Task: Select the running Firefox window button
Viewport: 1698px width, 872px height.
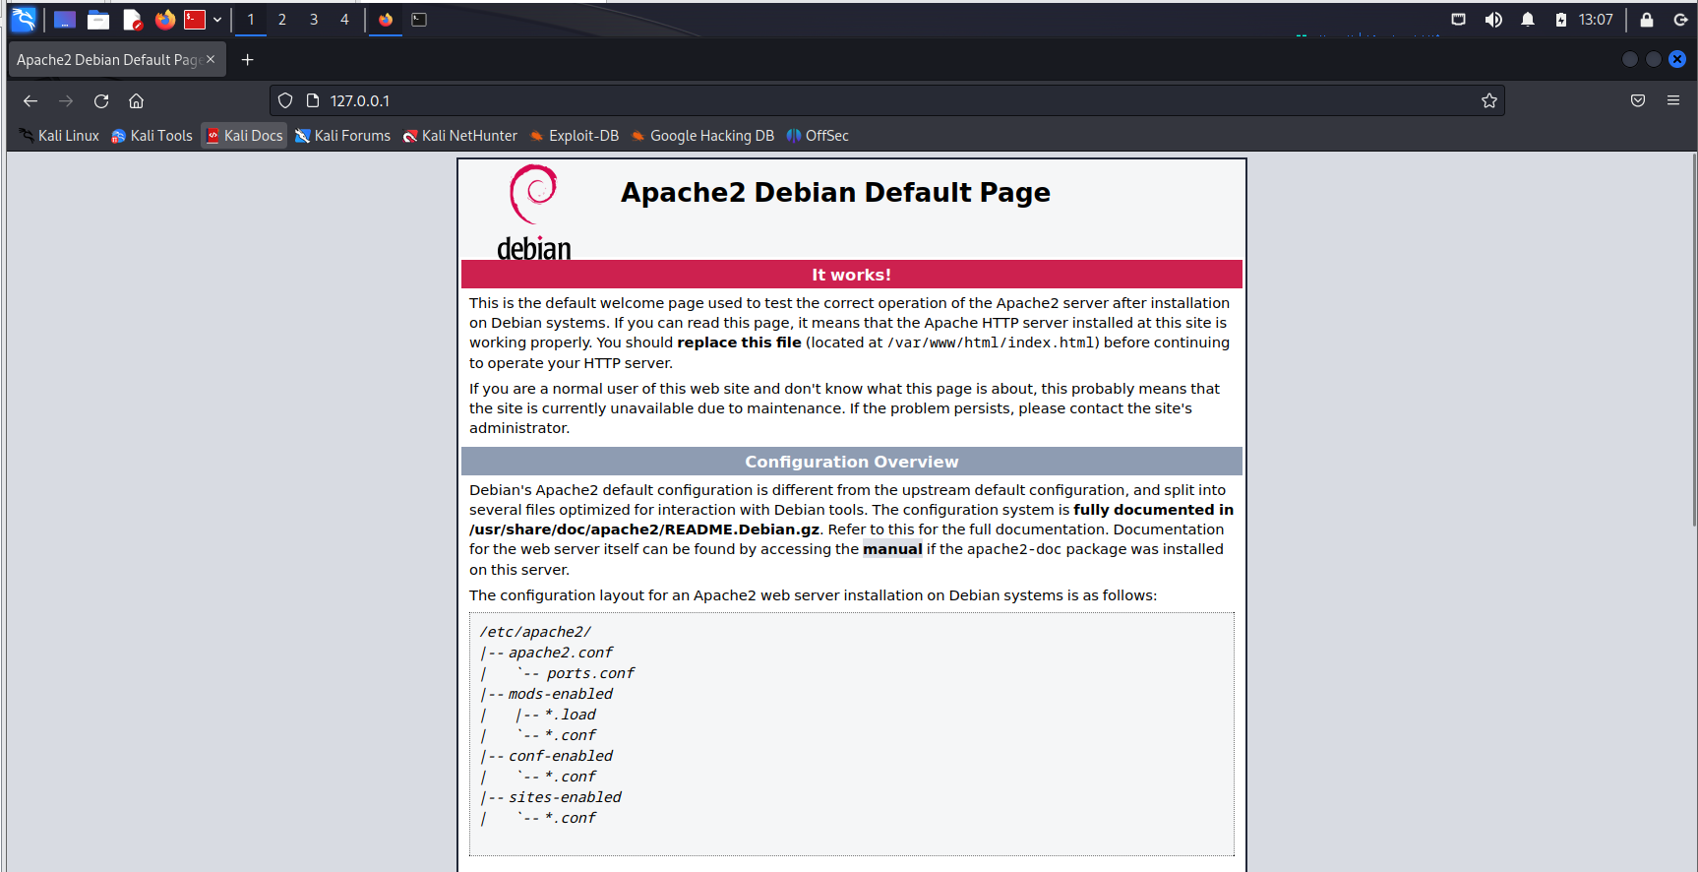Action: click(386, 20)
